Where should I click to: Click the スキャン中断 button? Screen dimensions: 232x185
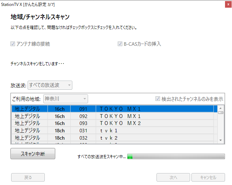tap(33, 154)
